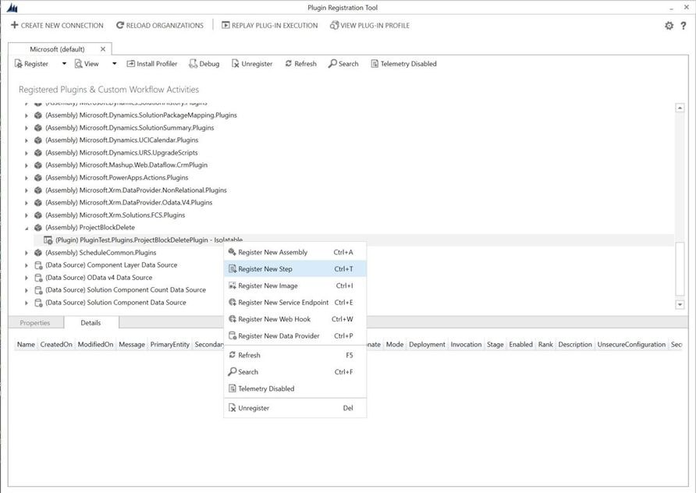Viewport: 696px width, 493px height.
Task: Select the Microsoft.Mashup.Web.Dataflow.CrmPlugin row
Action: pos(126,165)
